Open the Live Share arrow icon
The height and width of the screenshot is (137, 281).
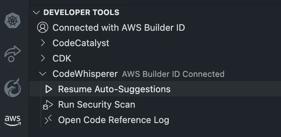[12, 54]
